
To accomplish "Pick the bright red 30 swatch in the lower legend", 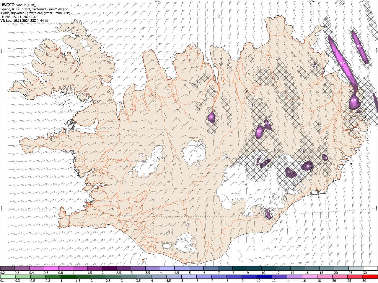I will [x=370, y=277].
